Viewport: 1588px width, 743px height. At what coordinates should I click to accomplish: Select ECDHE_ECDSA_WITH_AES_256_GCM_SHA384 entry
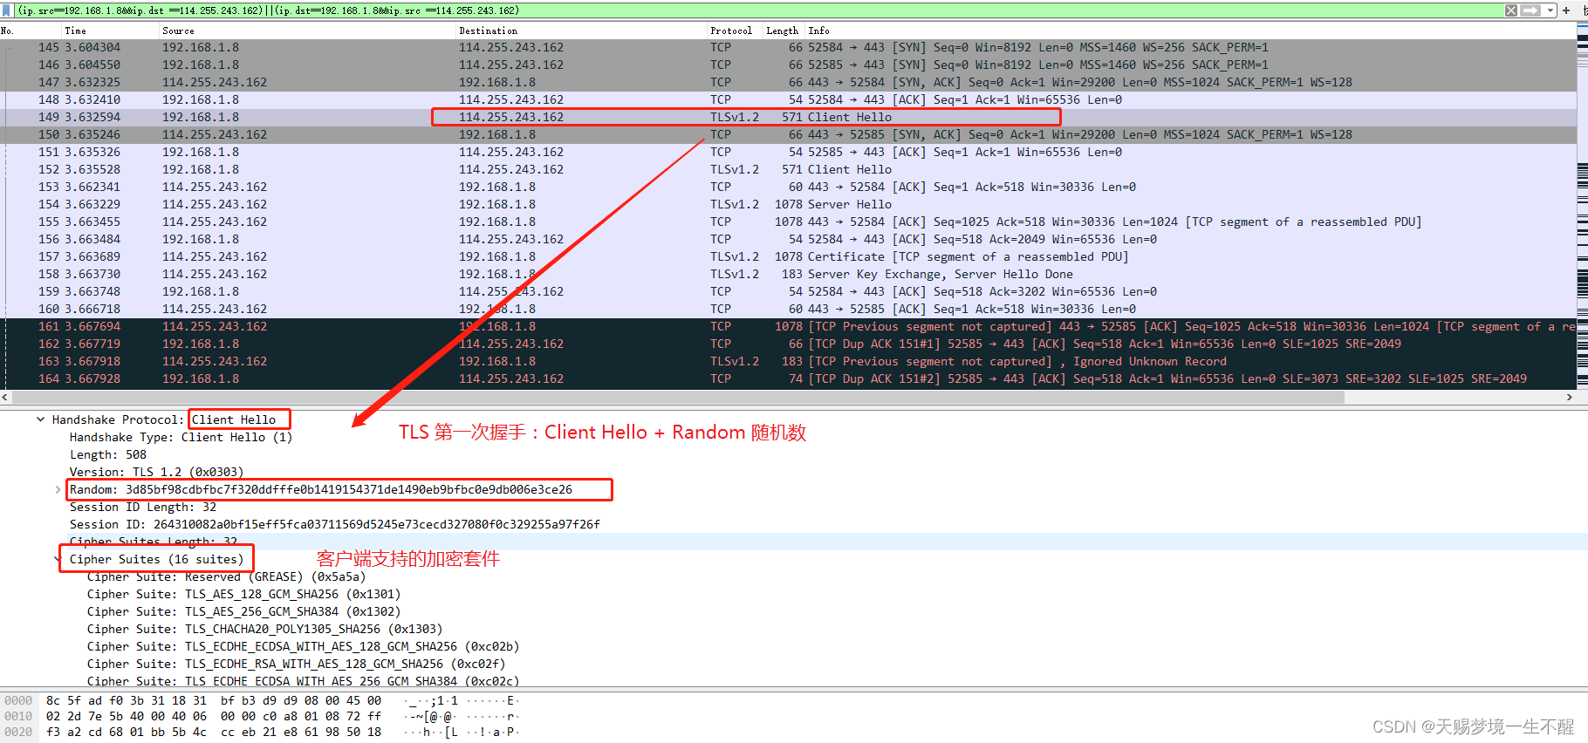point(304,681)
